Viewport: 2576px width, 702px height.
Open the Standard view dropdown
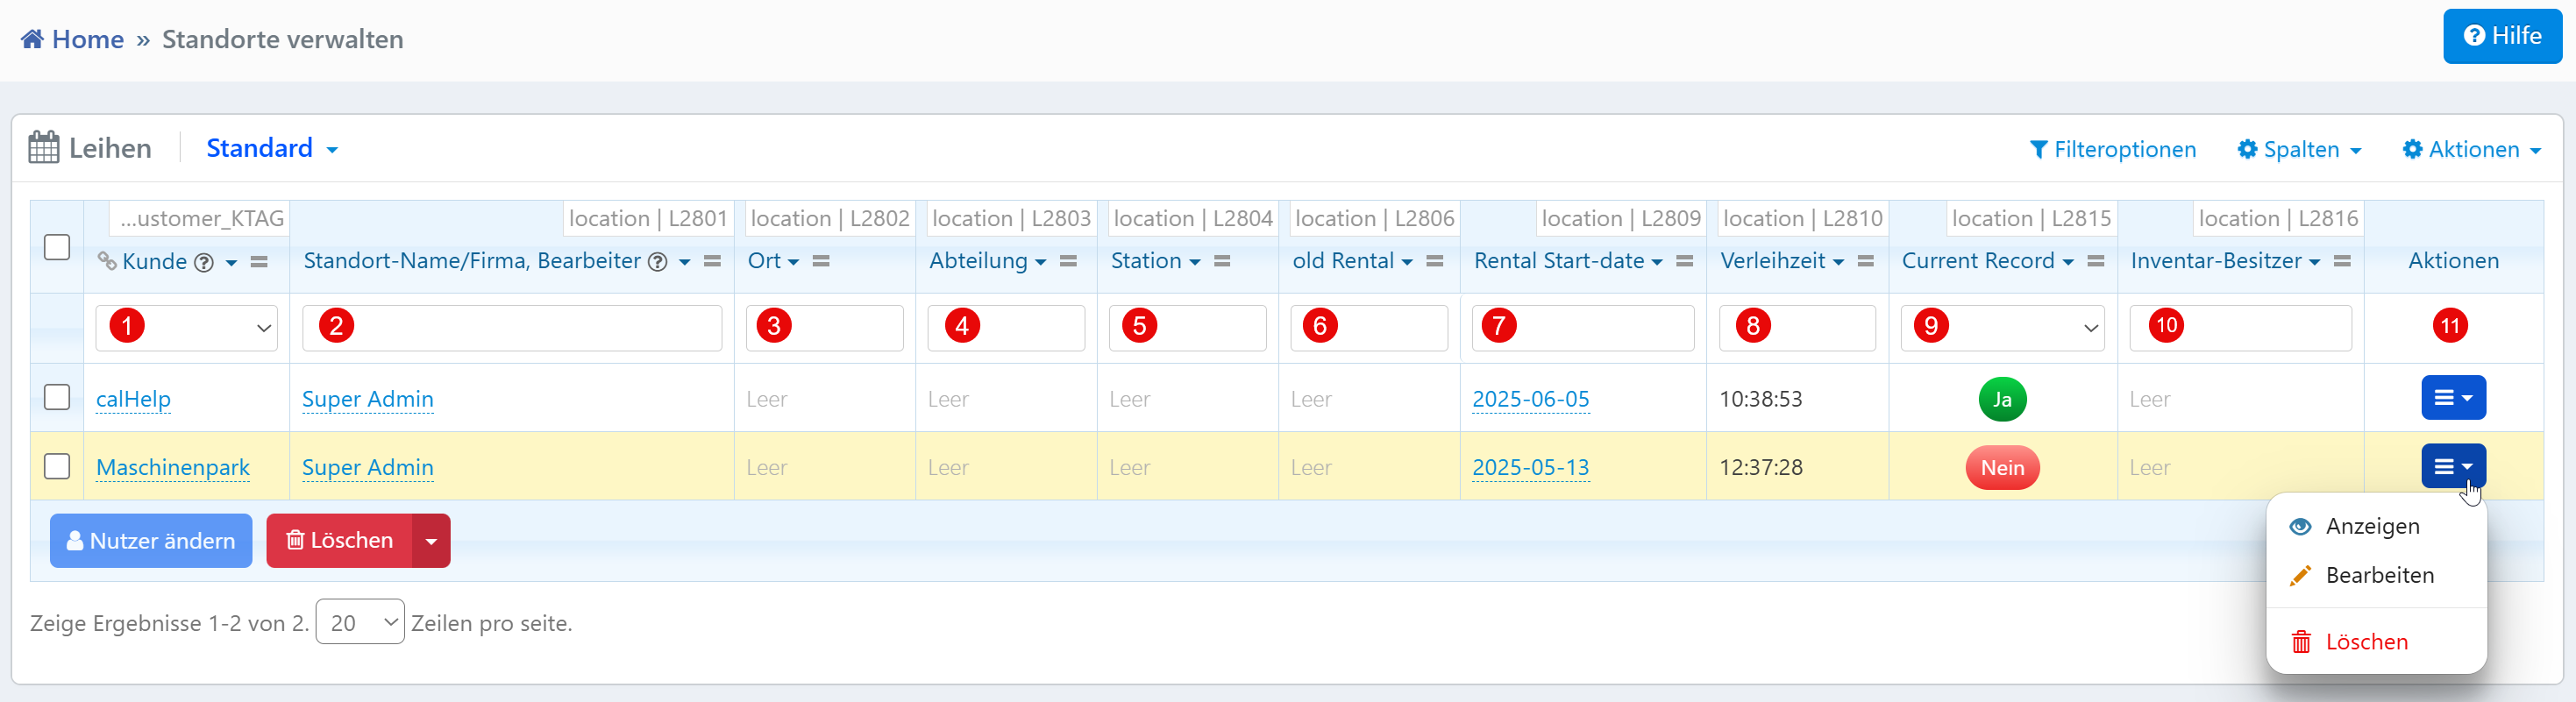click(x=271, y=148)
